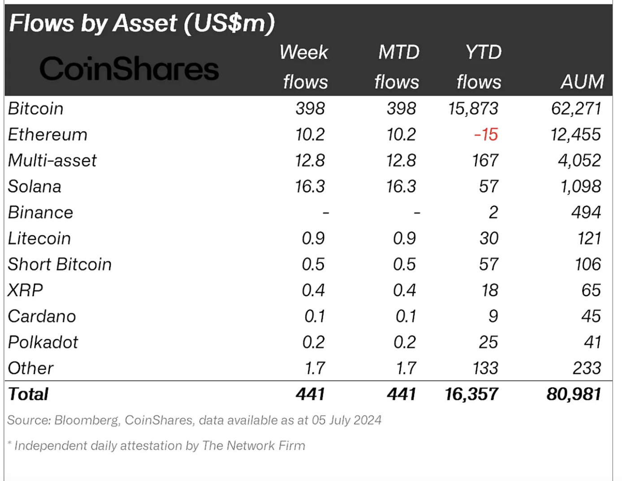Viewport: 622px width, 481px height.
Task: Select the Binance row label
Action: click(x=40, y=213)
